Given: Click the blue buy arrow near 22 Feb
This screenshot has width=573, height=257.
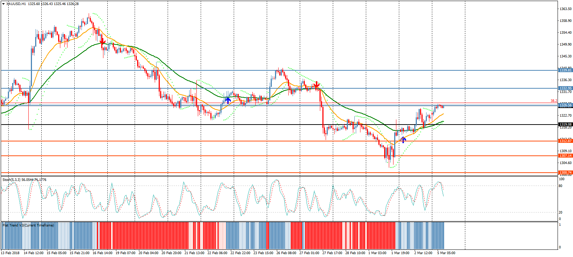Looking at the screenshot, I should coord(228,100).
